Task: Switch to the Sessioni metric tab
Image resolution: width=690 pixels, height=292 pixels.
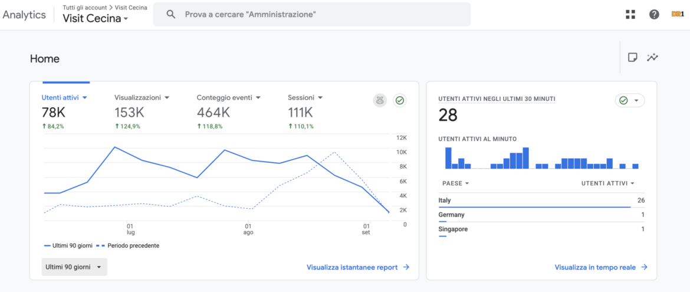Action: pos(305,97)
